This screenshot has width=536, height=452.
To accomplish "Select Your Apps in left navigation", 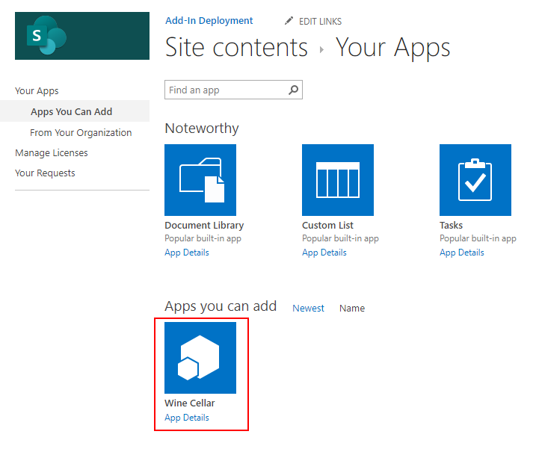I will pyautogui.click(x=37, y=91).
